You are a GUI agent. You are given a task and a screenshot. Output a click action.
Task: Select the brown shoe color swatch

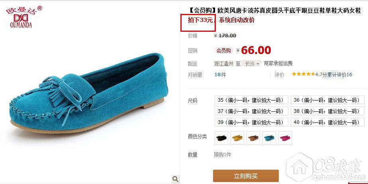(253, 138)
